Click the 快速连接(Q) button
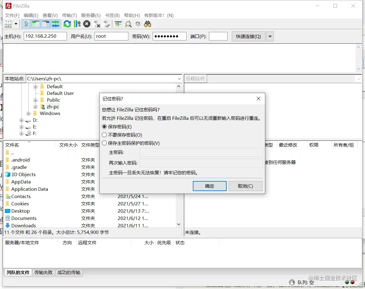The width and height of the screenshot is (365, 289). (x=249, y=37)
